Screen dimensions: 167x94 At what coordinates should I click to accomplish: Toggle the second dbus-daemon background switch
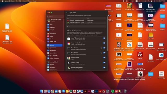coord(104,53)
